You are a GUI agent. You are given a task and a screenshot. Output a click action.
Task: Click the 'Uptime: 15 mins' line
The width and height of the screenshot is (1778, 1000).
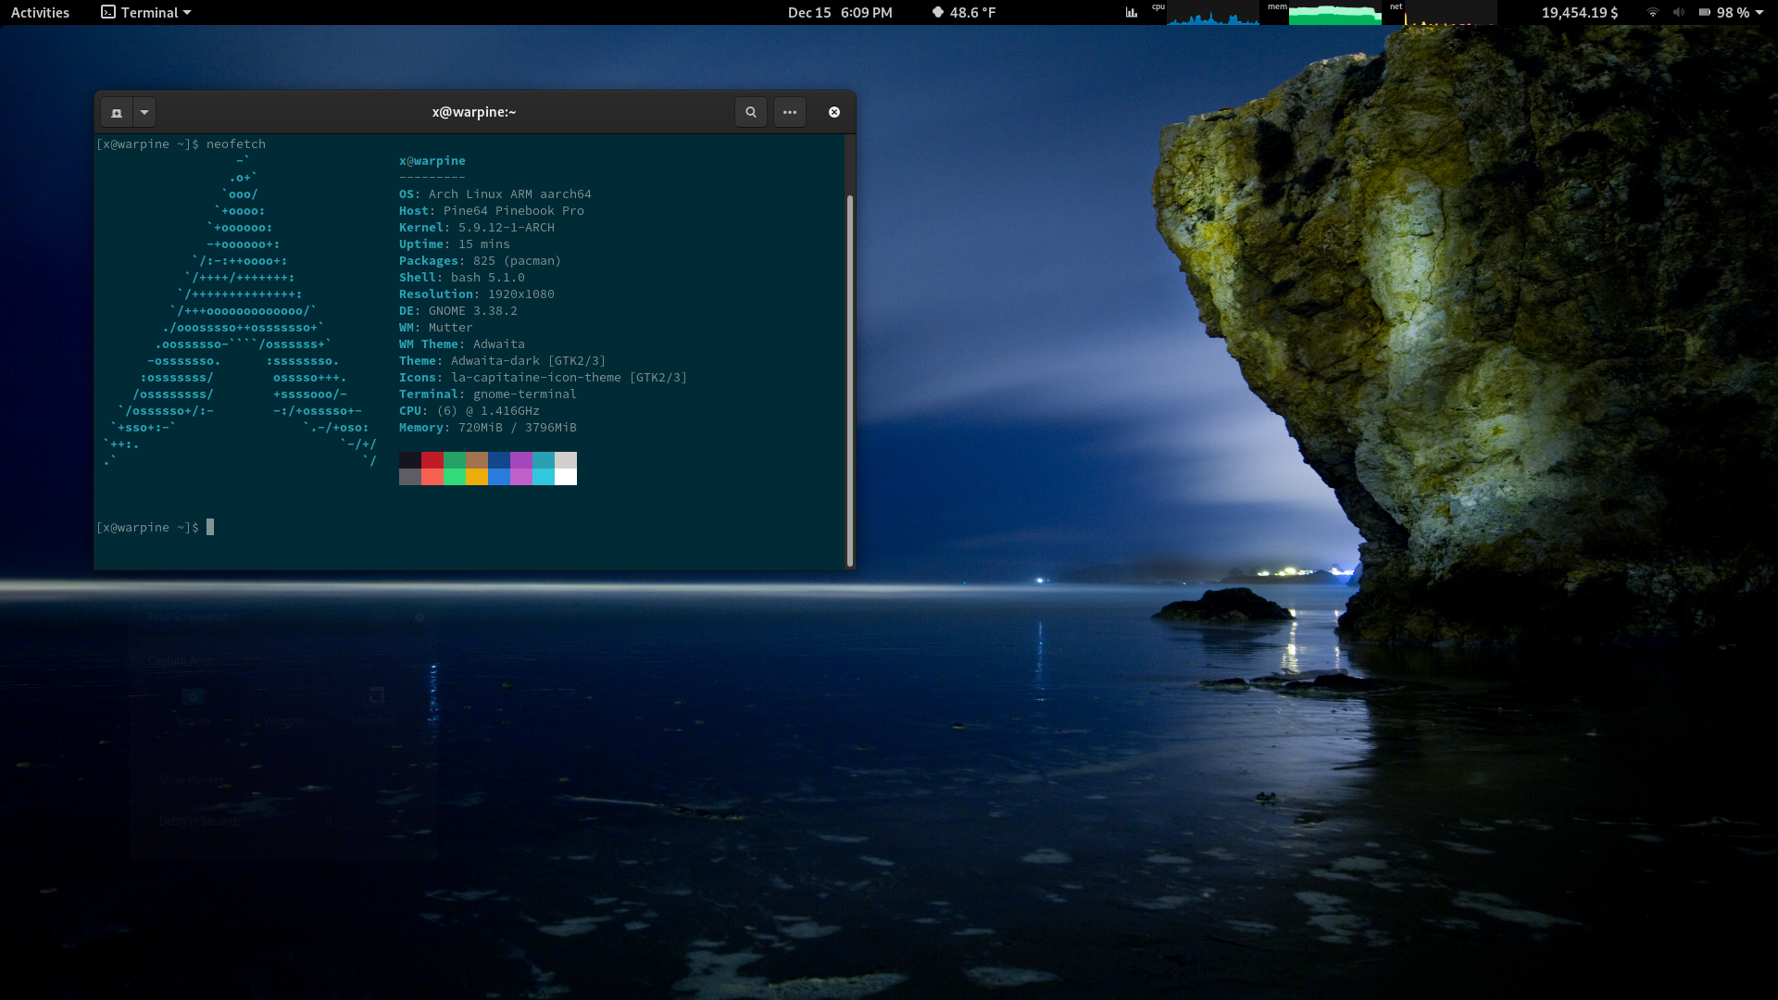click(x=455, y=244)
